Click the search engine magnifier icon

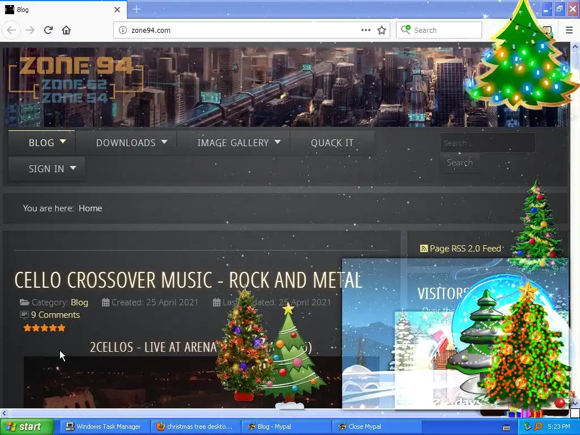[x=406, y=29]
